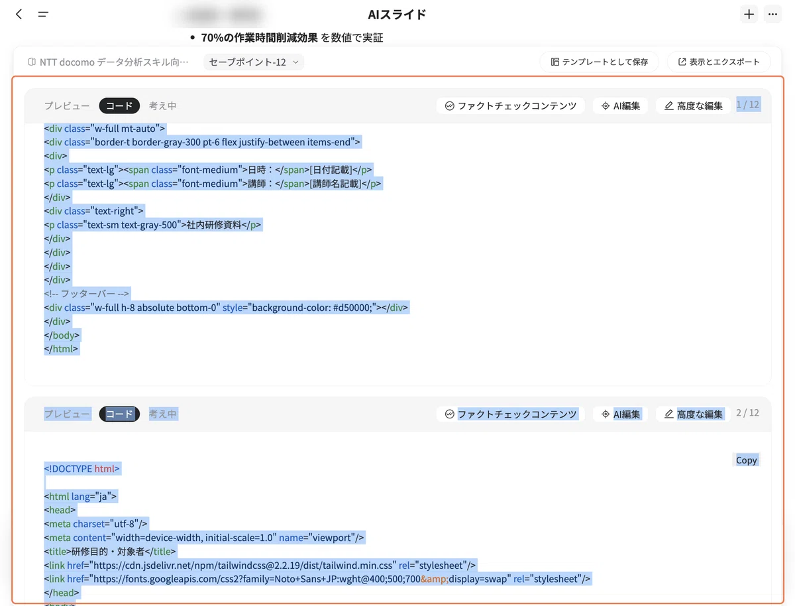Click the AIスライド title
Viewport: 795px width, 606px height.
pos(397,14)
